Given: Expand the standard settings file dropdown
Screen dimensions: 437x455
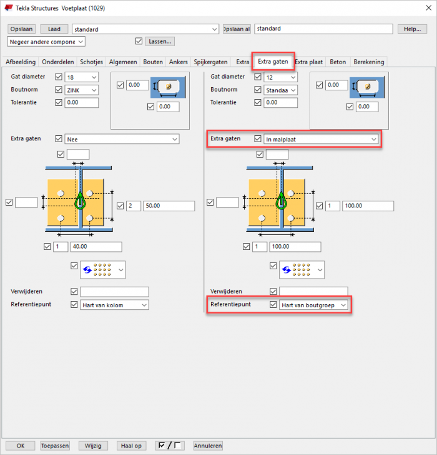Looking at the screenshot, I should click(x=145, y=29).
